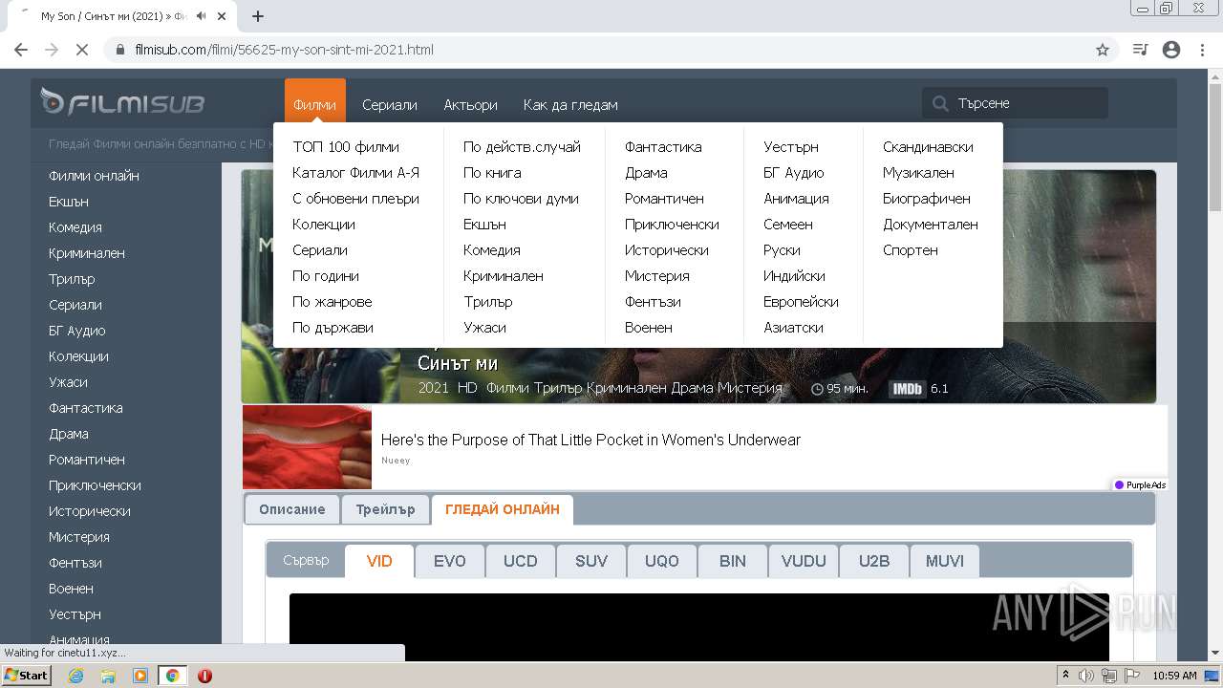1223x688 pixels.
Task: Bookmark this page with the star icon
Action: coord(1103,50)
